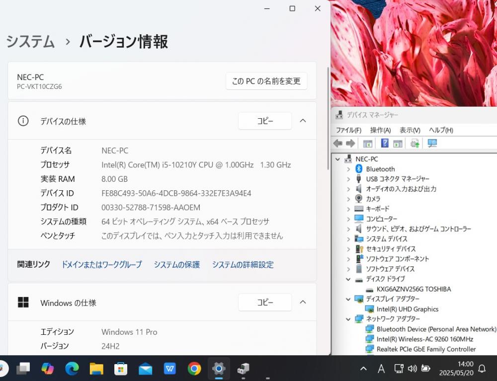Open the Mail app from the taskbar

coord(146,369)
